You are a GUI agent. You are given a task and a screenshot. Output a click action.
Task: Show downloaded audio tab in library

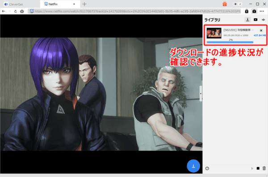(x=264, y=20)
